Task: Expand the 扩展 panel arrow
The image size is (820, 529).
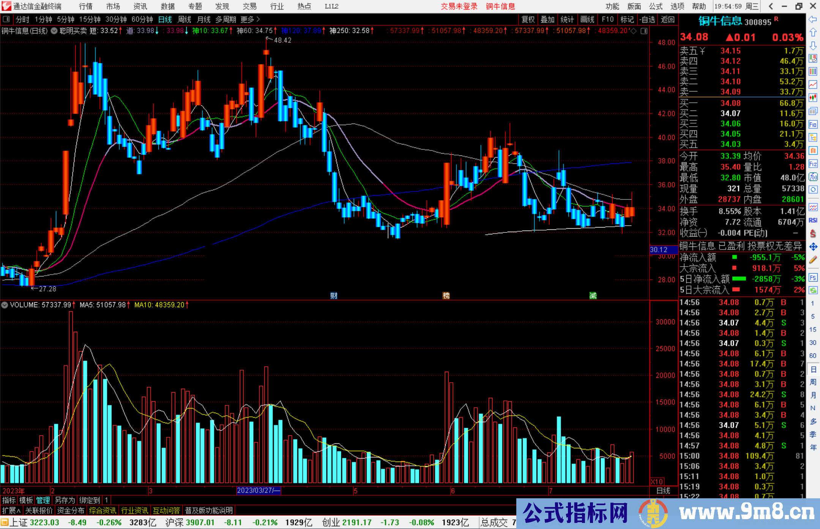Action: [x=11, y=510]
